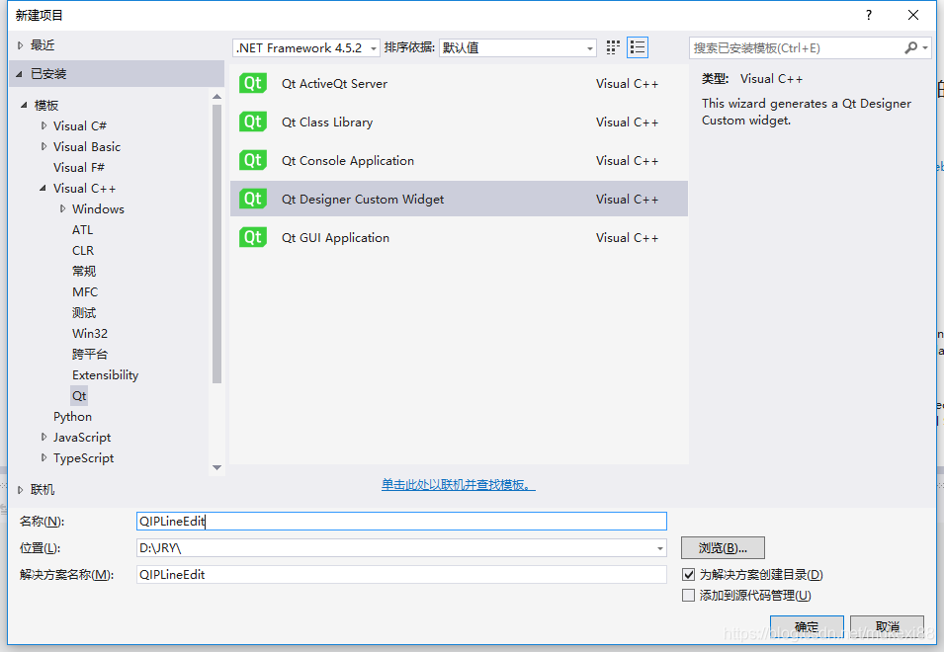Select the Qt template category
Image resolution: width=944 pixels, height=652 pixels.
tap(79, 396)
